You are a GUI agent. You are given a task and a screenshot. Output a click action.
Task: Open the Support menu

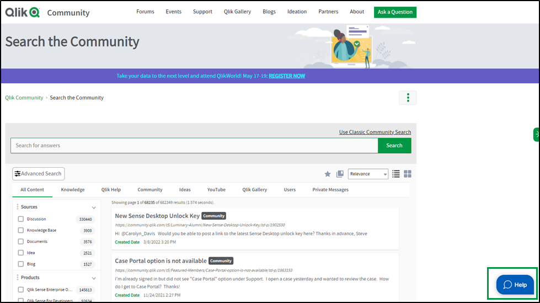[202, 12]
